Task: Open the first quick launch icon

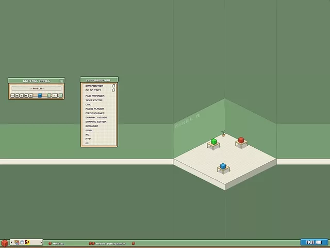Action: pos(16,242)
